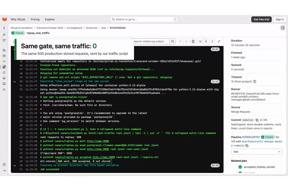The height and width of the screenshot is (191, 288).
Task: Open the test stage dropdown
Action: coord(257,152)
